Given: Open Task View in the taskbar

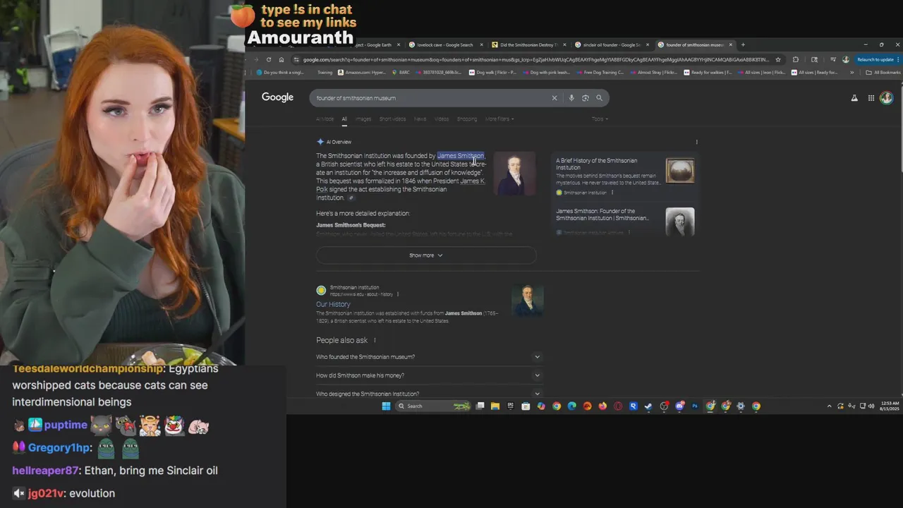Looking at the screenshot, I should [480, 406].
